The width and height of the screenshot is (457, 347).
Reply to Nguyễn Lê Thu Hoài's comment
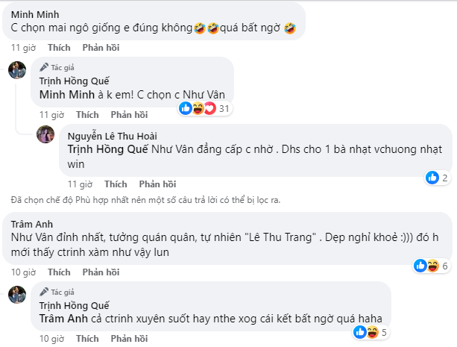pos(157,184)
